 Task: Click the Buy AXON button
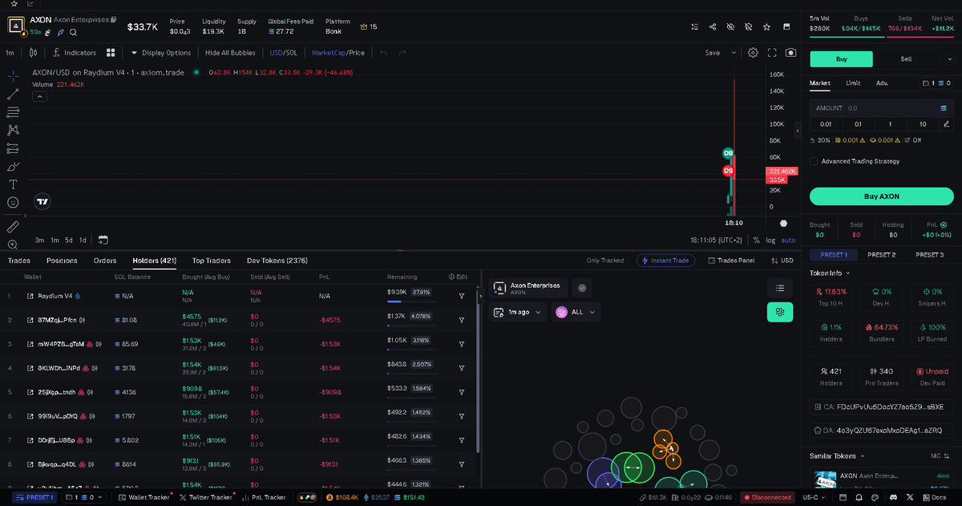point(882,196)
